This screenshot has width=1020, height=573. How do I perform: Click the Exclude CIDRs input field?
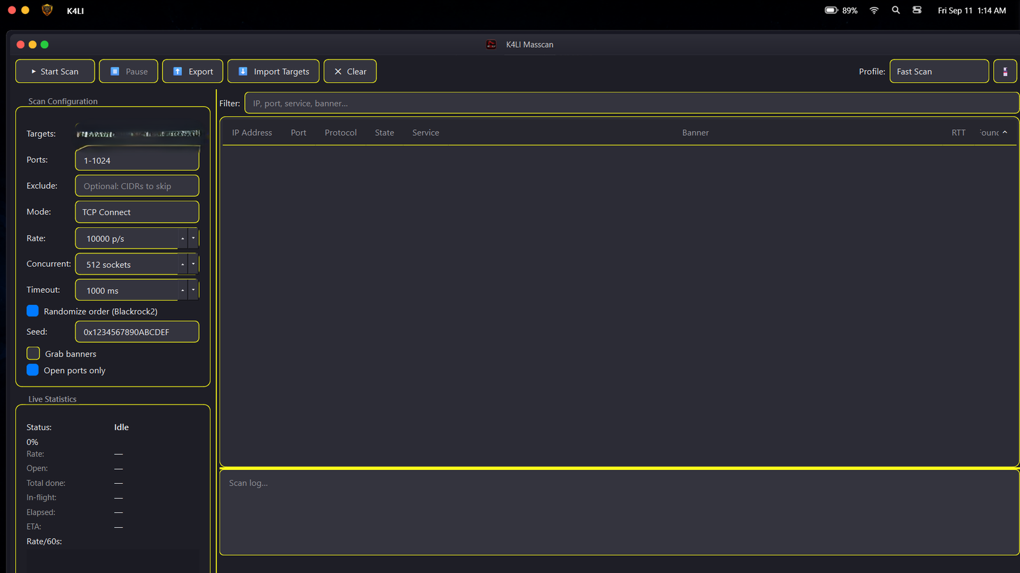coord(137,186)
